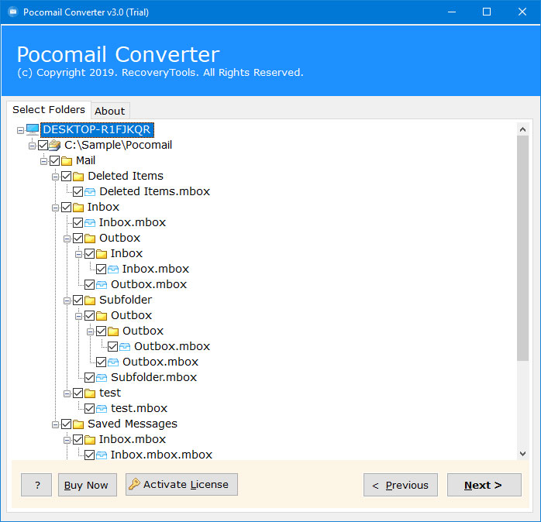The width and height of the screenshot is (541, 522).
Task: Select the Mail folder label
Action: [85, 160]
